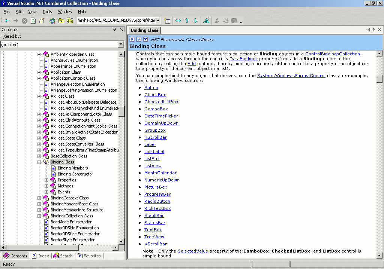Open the ms-help address bar dropdown
Viewport: 384px width, 269px height.
coord(157,21)
